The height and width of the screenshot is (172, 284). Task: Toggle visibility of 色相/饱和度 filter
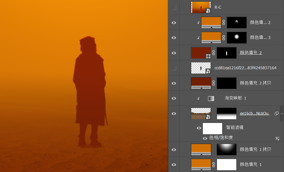tap(205, 138)
